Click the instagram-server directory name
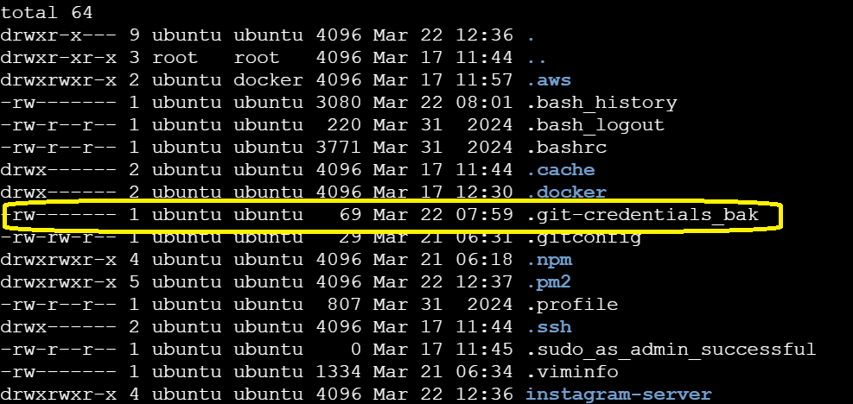This screenshot has width=853, height=404. point(619,395)
